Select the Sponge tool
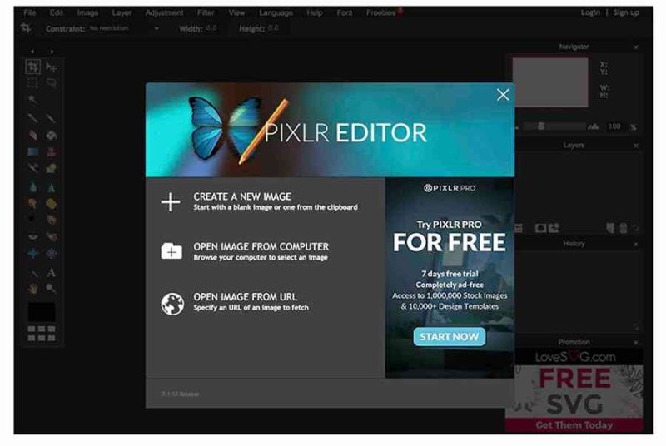Viewport: 666px width, 446px height. (x=51, y=203)
